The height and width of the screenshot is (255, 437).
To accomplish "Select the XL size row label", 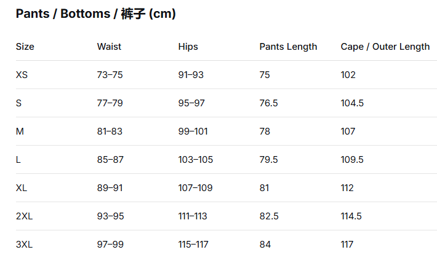I will [22, 188].
